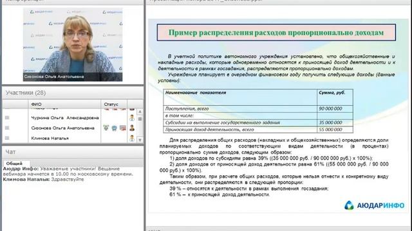Sort participants by the Статус column header

point(114,104)
